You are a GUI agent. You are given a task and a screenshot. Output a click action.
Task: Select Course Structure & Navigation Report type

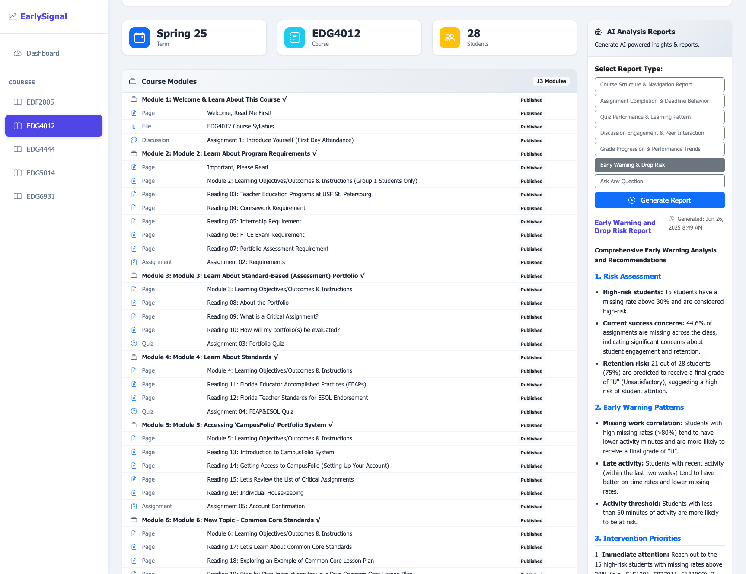(659, 85)
